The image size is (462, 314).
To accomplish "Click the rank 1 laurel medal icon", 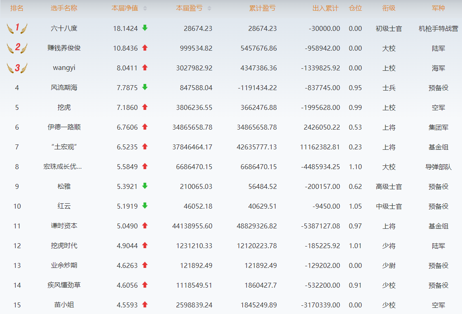I will [17, 28].
